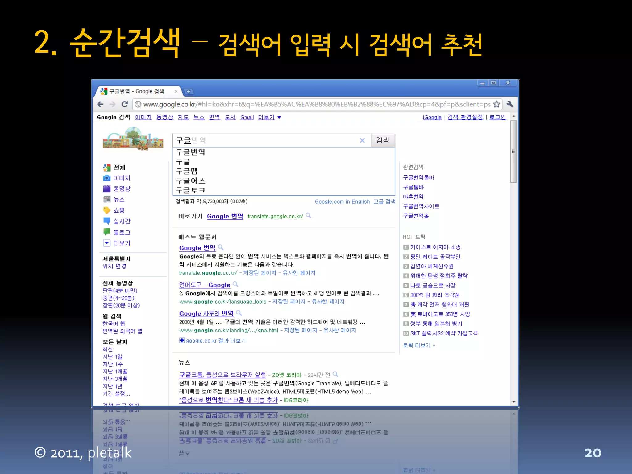The image size is (632, 474).
Task: Open the 이미지 filter camera icon
Action: coord(107,178)
